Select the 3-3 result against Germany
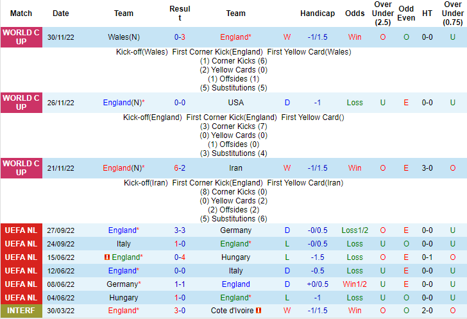The width and height of the screenshot is (467, 319). click(180, 230)
